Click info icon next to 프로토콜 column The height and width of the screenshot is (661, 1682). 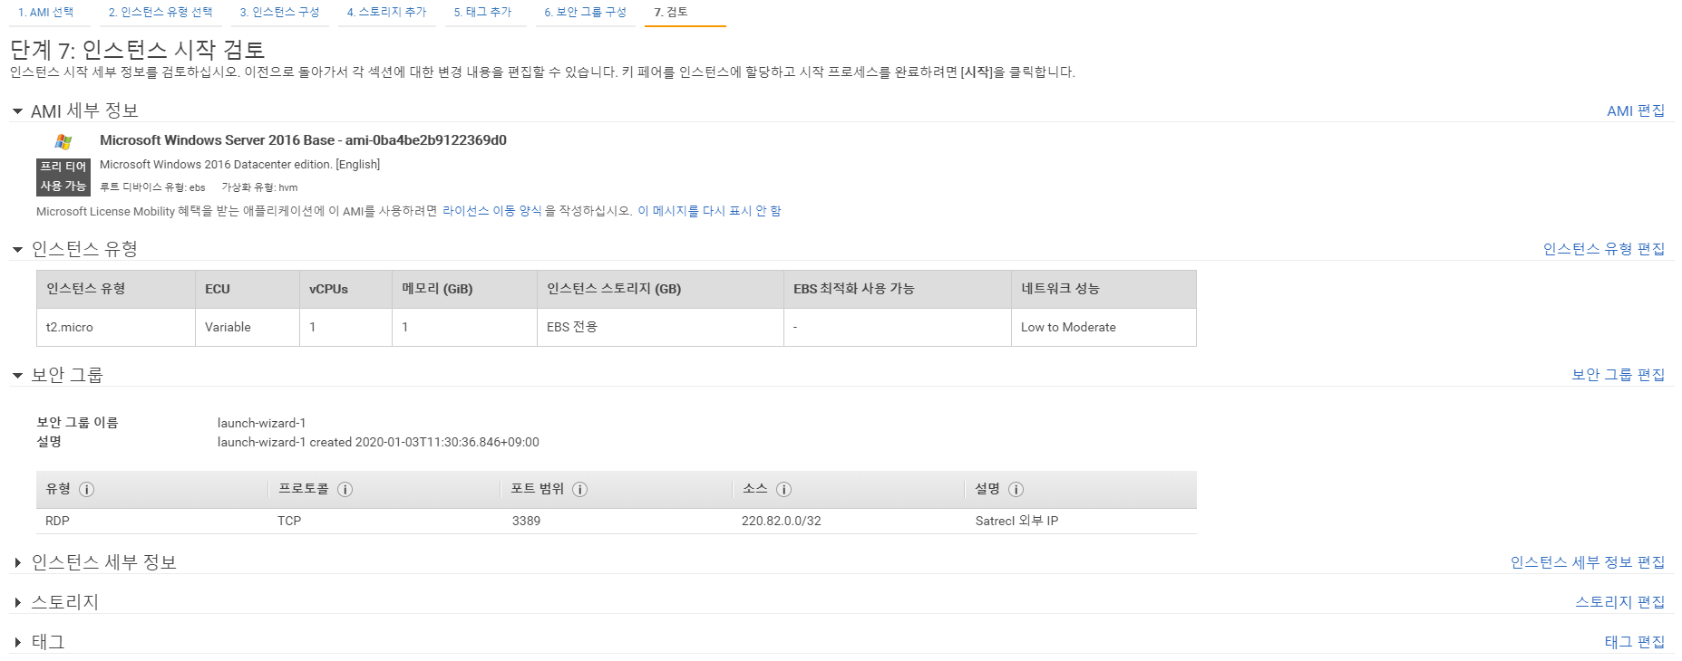345,489
